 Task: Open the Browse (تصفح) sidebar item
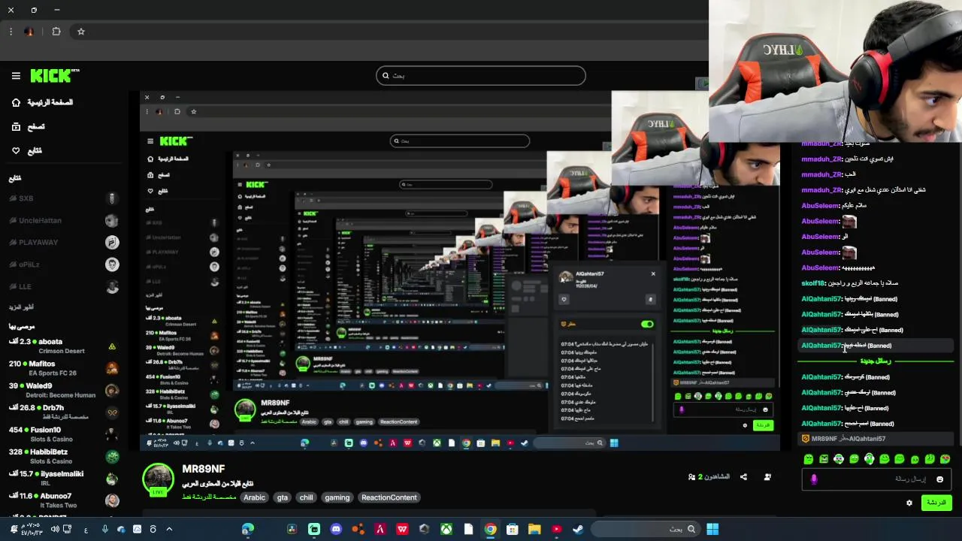pos(28,127)
